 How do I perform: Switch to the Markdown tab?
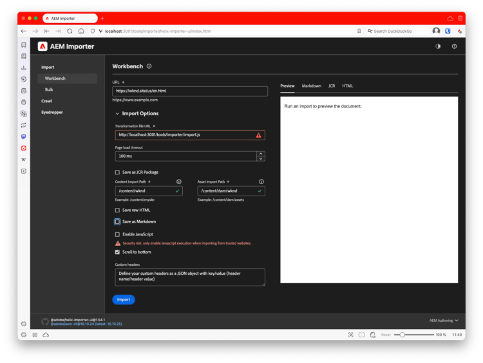(312, 86)
